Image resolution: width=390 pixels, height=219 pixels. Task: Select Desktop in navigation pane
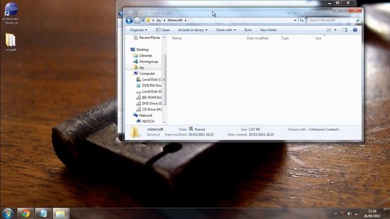point(140,50)
